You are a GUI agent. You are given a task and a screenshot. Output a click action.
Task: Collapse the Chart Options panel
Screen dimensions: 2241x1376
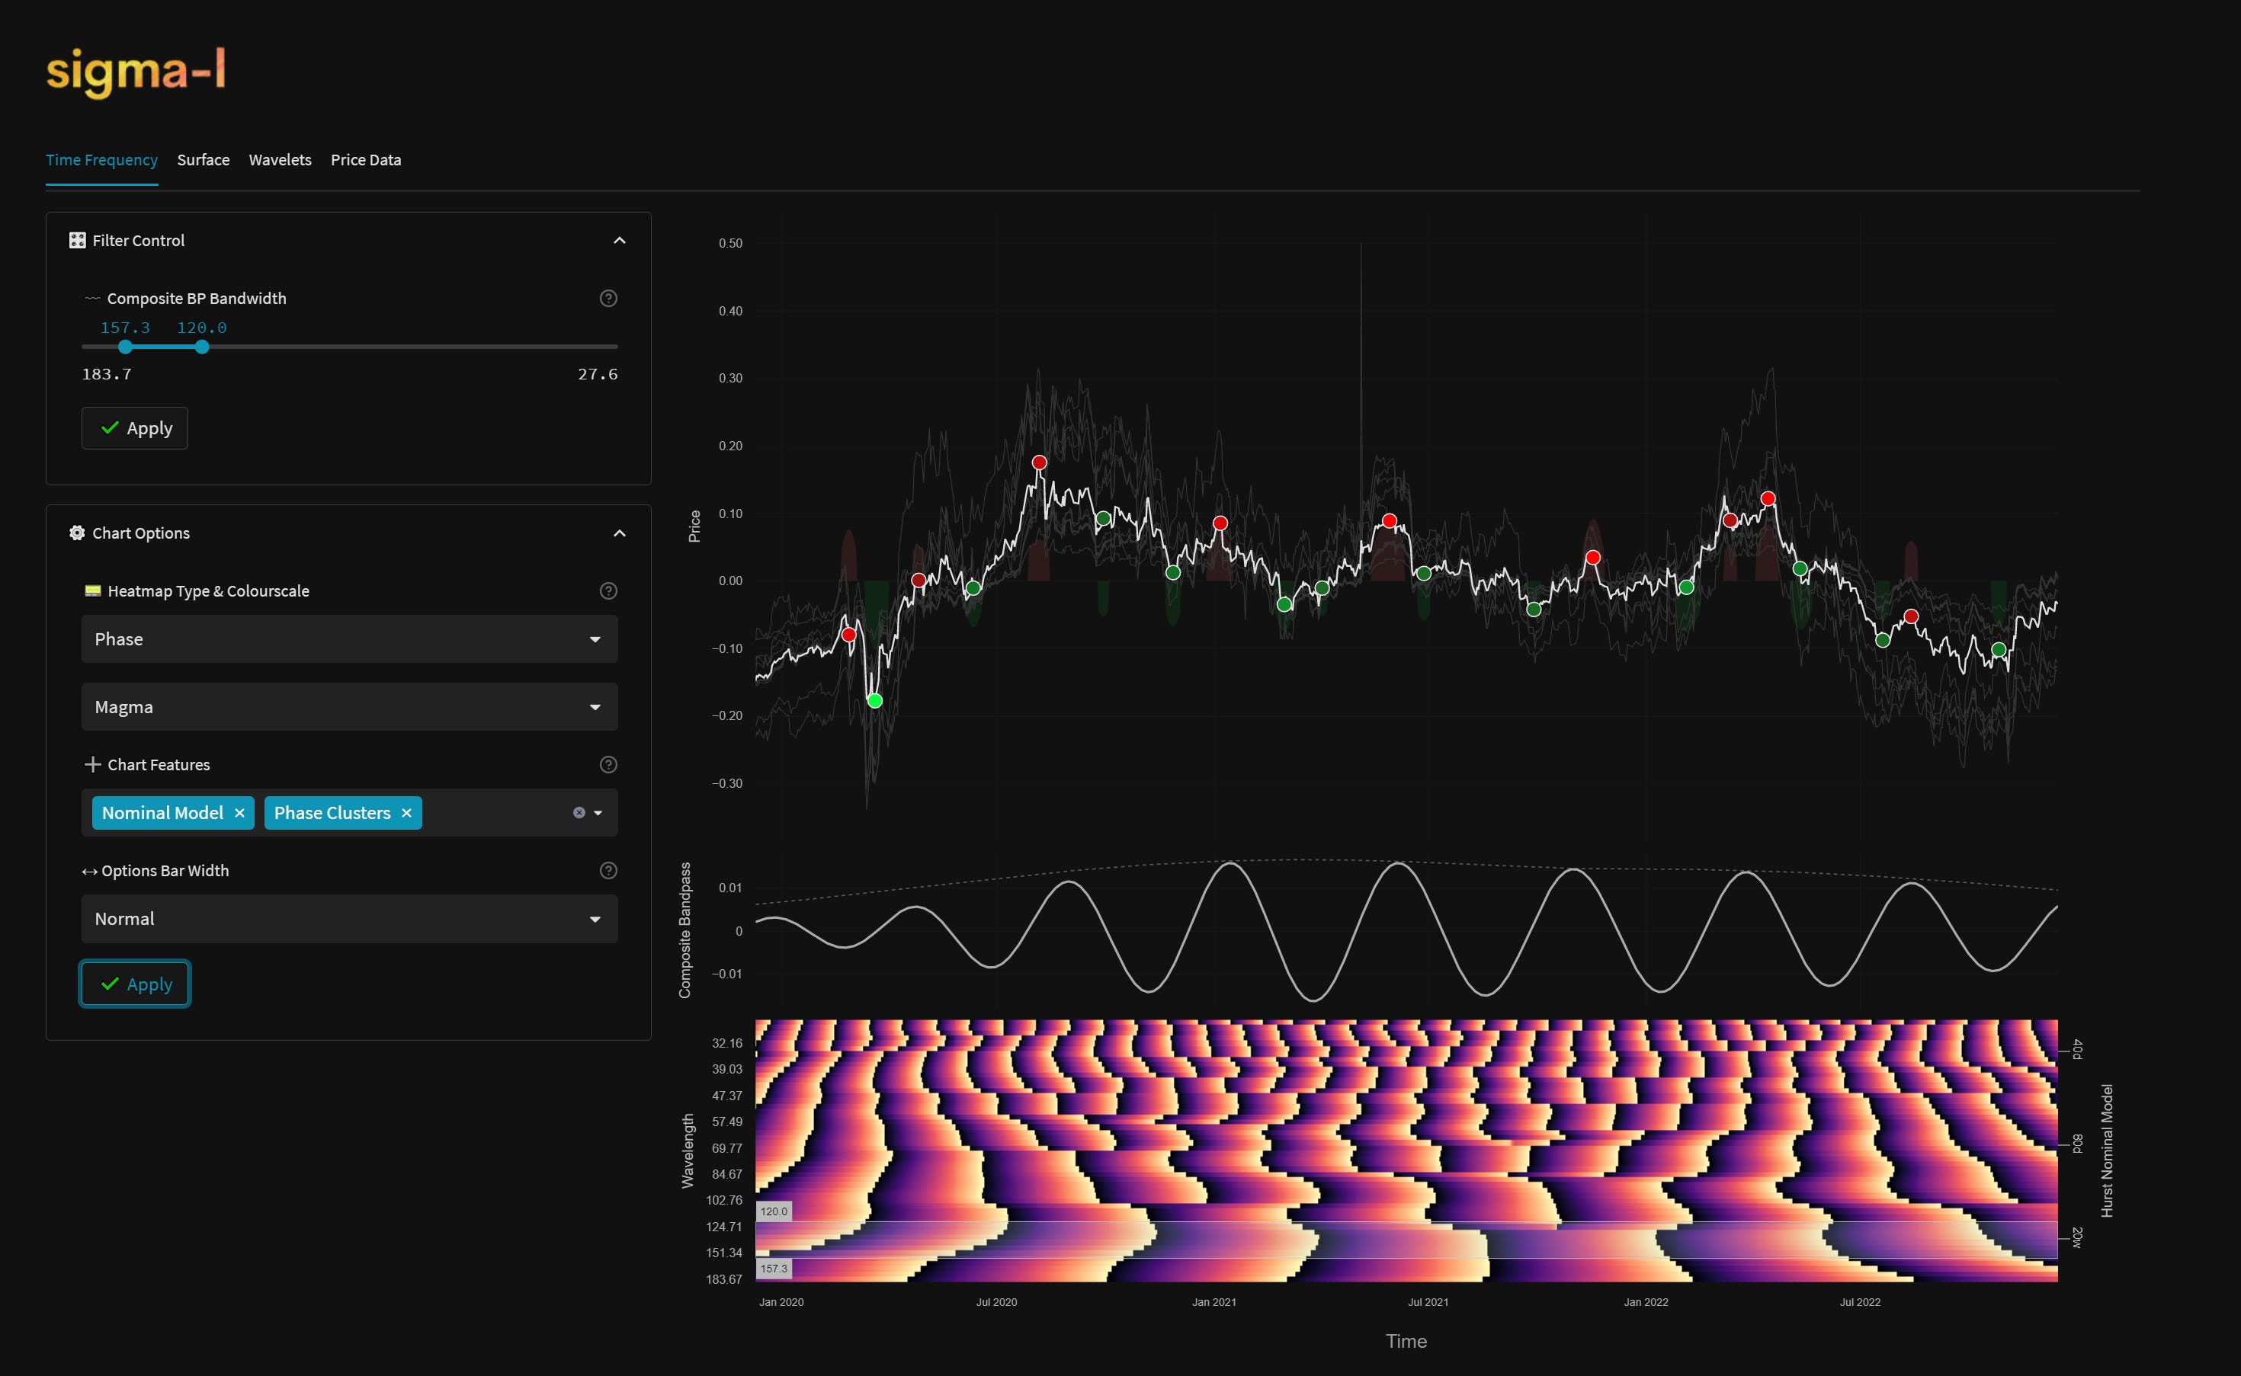click(619, 533)
